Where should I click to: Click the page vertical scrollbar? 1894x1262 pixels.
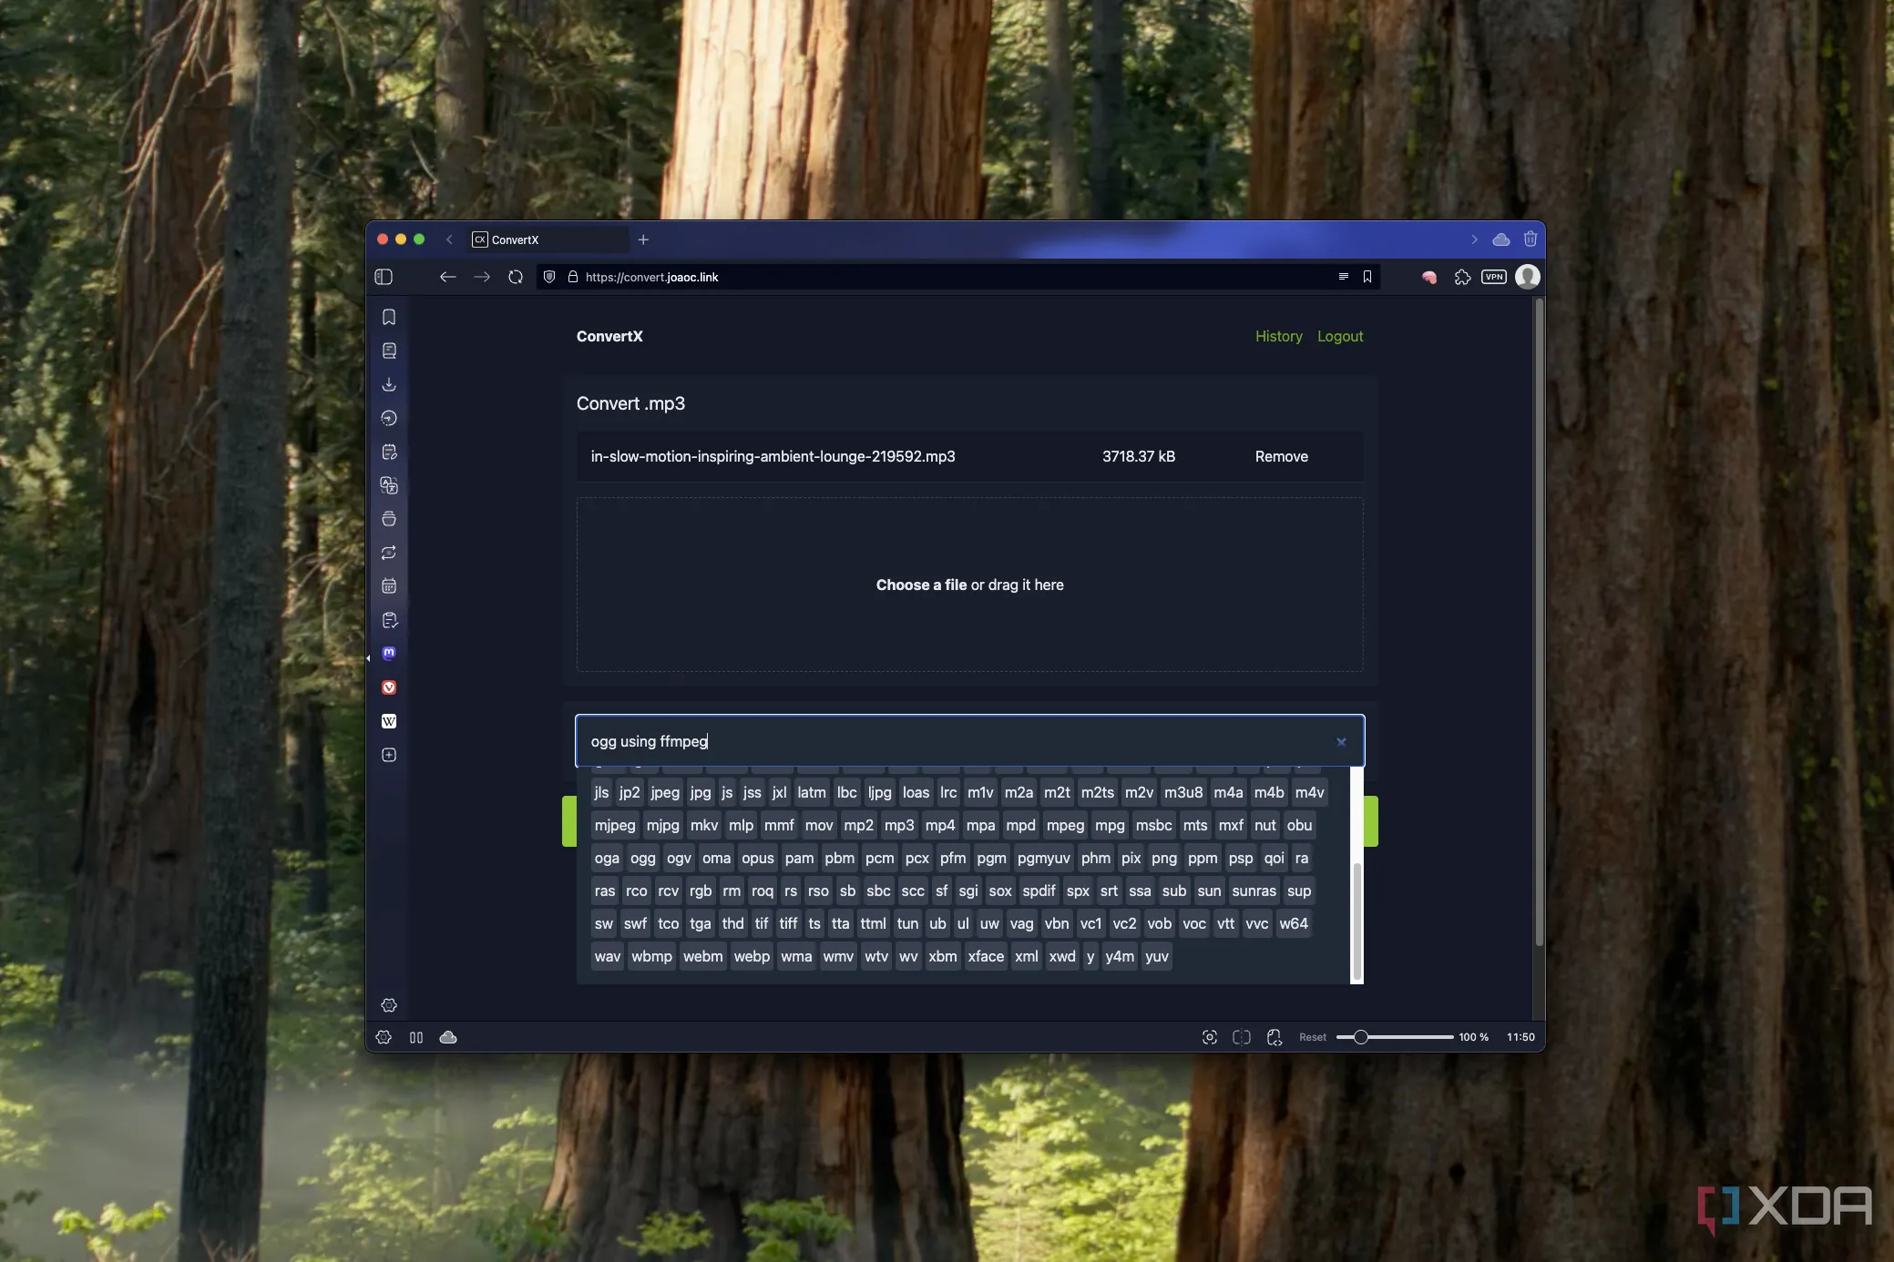tap(1539, 622)
